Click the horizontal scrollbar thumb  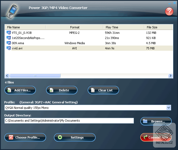tap(35, 76)
